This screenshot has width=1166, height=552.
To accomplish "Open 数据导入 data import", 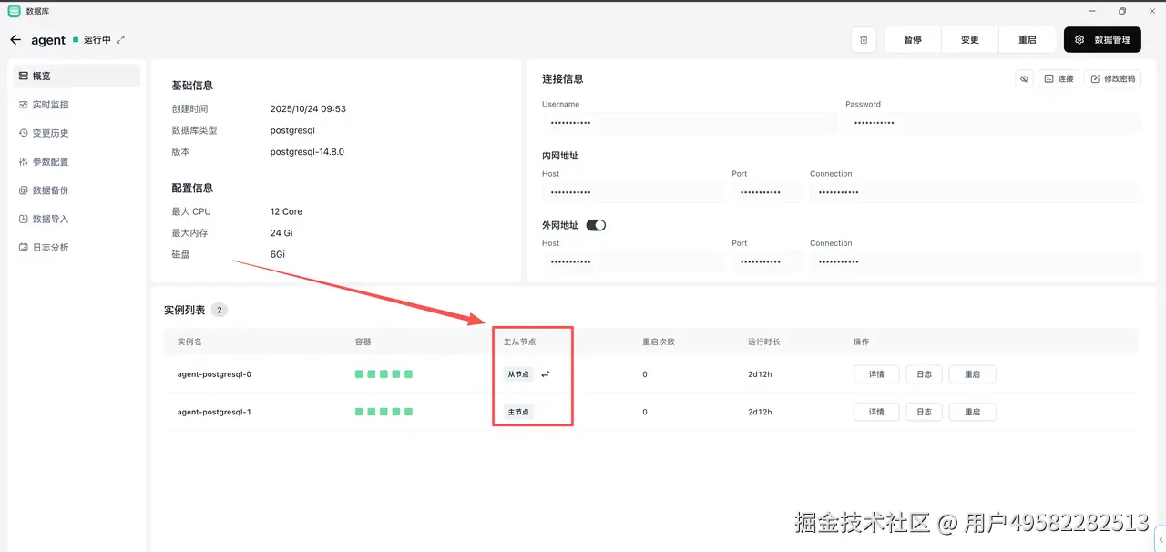I will tap(77, 219).
